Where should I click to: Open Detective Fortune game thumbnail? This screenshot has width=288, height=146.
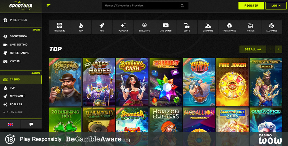65,82
